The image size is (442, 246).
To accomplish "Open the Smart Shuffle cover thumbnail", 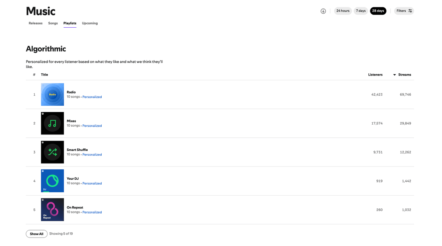I will [x=52, y=152].
